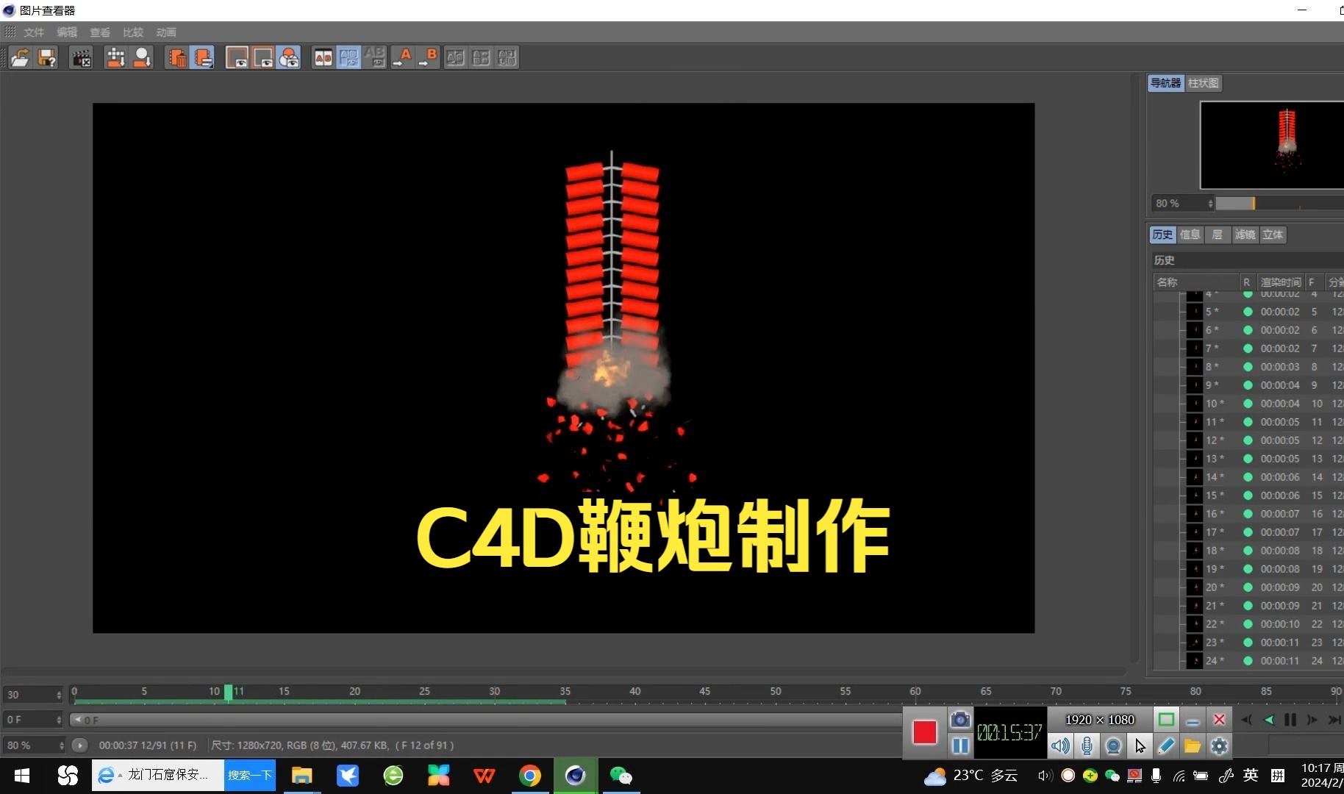
Task: Click the screenshot camera icon in recorder bar
Action: (x=961, y=720)
